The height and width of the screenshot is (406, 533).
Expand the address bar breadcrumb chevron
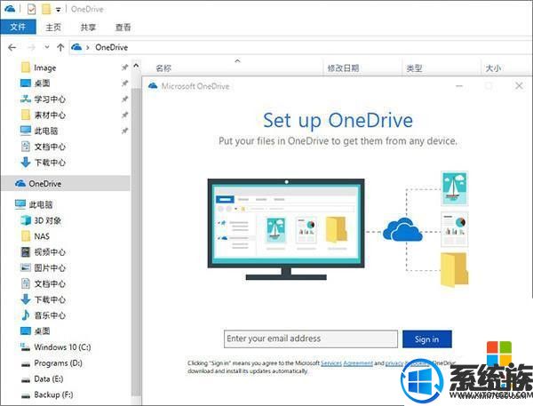[88, 48]
